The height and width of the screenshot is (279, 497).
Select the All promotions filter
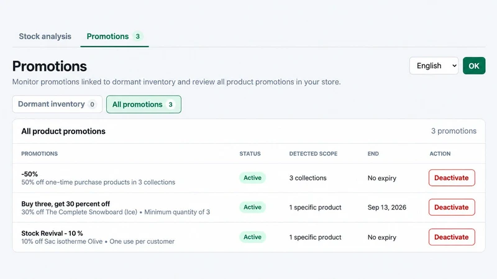pyautogui.click(x=144, y=104)
